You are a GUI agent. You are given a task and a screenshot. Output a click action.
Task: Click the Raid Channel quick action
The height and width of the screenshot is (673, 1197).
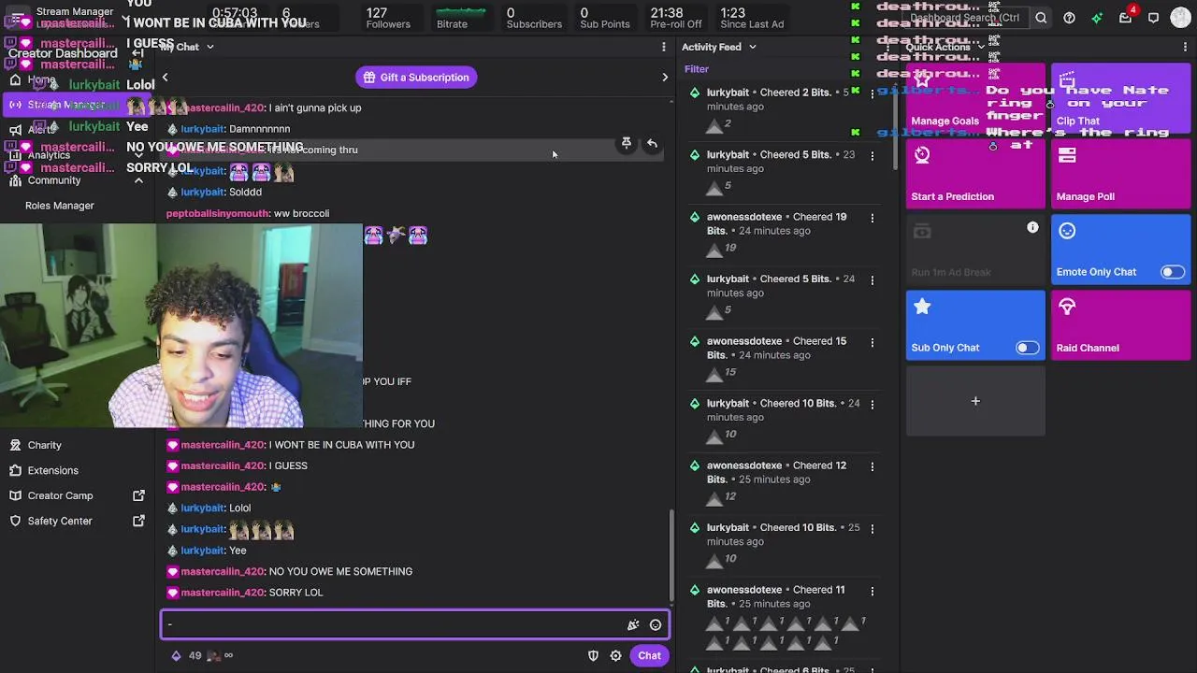click(1120, 325)
